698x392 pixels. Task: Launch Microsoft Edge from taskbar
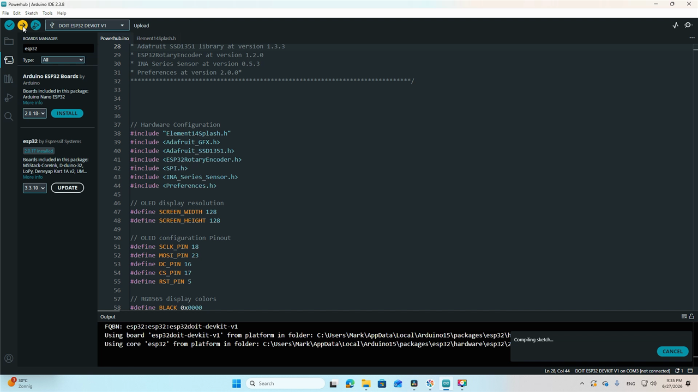[350, 383]
